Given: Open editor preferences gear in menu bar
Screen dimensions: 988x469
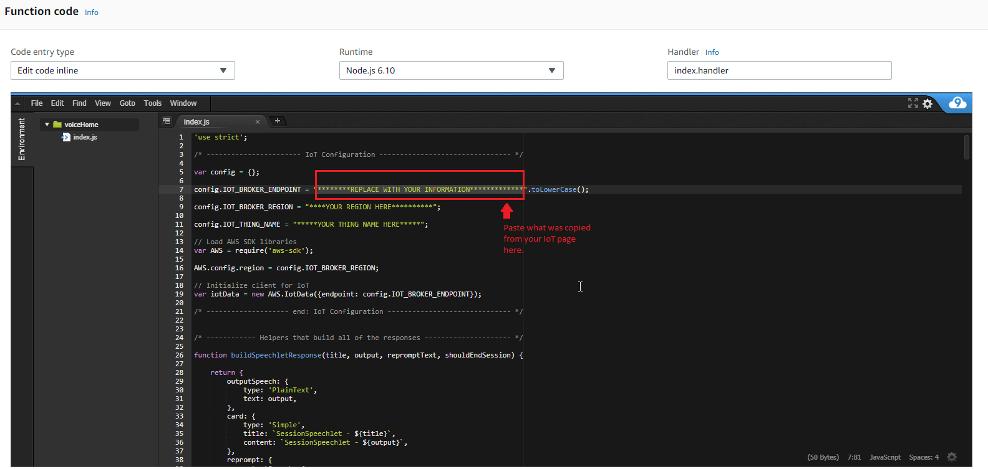Looking at the screenshot, I should pyautogui.click(x=927, y=103).
